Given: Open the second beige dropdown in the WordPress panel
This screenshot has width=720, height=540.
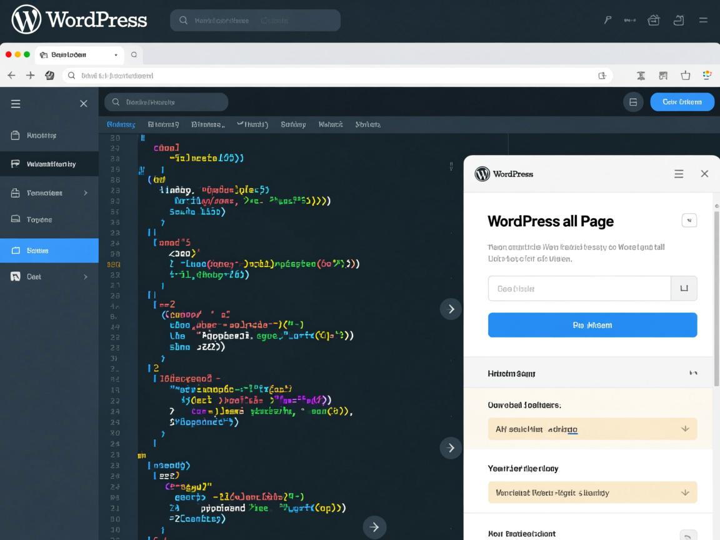Looking at the screenshot, I should (x=592, y=492).
